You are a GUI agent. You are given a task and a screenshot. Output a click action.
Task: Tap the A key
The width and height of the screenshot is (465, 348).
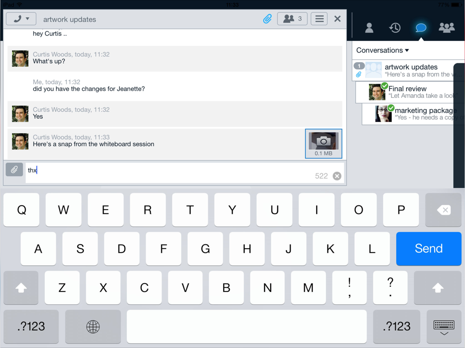coord(38,249)
